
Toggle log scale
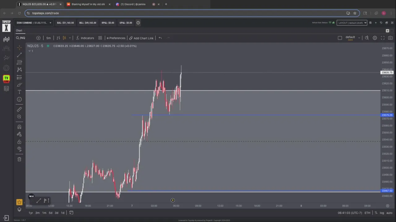click(x=382, y=213)
